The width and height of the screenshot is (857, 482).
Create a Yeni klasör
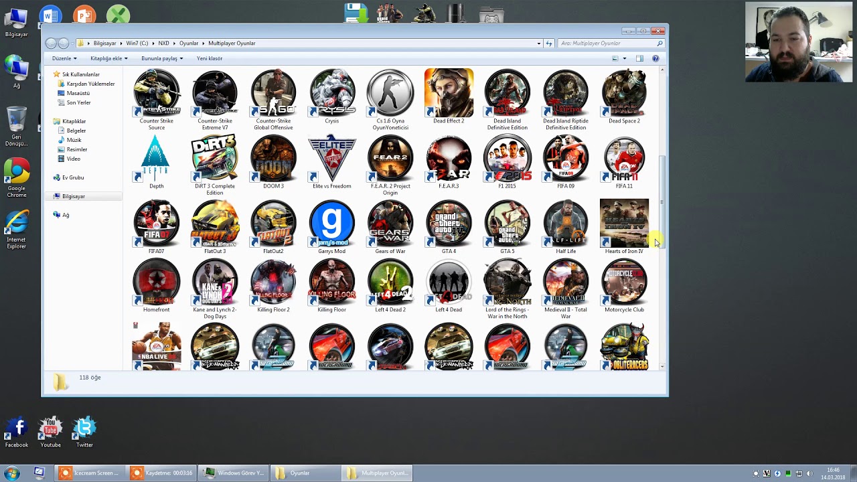pos(210,58)
